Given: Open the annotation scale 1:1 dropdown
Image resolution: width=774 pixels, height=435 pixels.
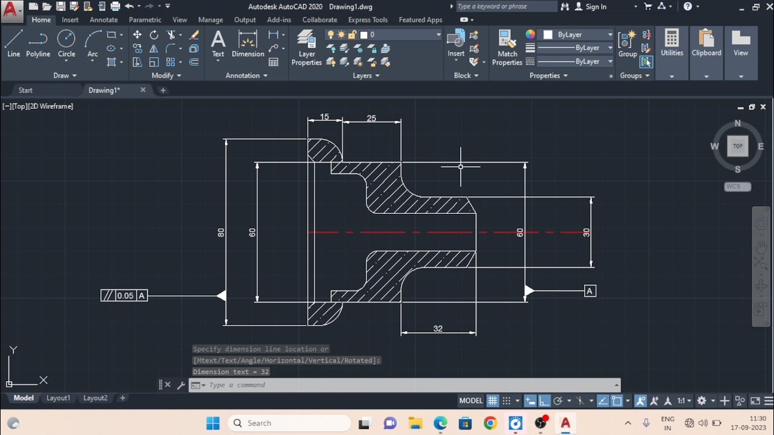Looking at the screenshot, I should (685, 400).
